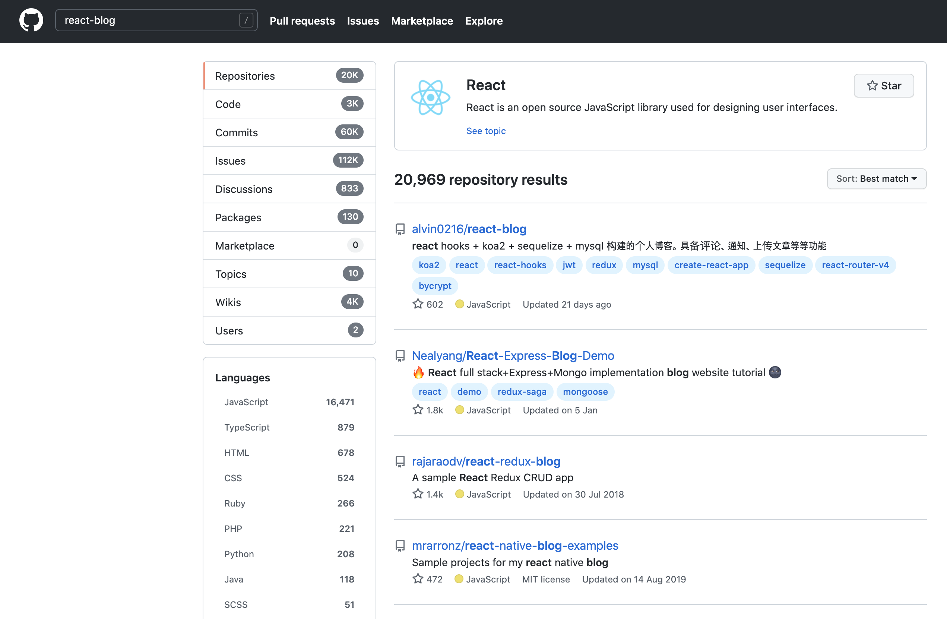Filter languages by Java
The height and width of the screenshot is (619, 947).
click(x=289, y=579)
